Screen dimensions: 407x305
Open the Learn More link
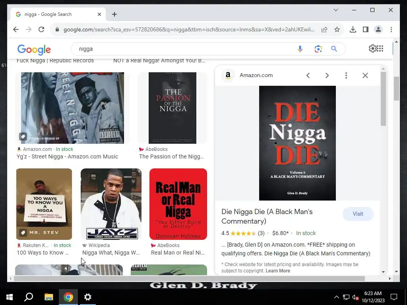(278, 271)
